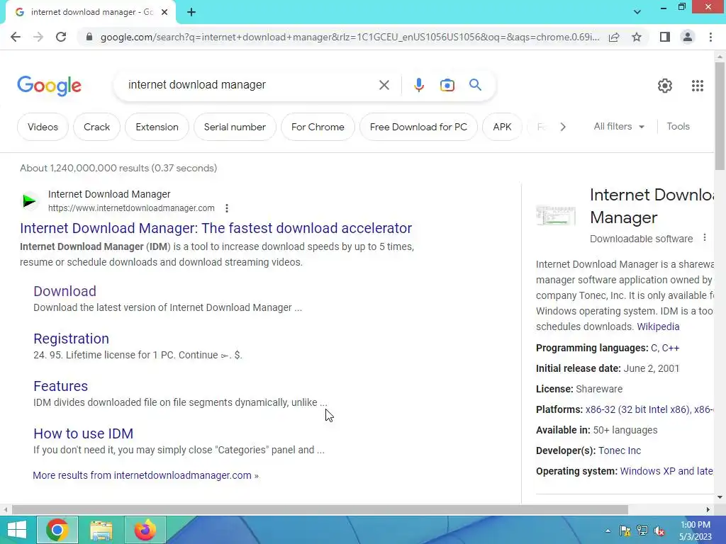Click the Google logo
Image resolution: width=726 pixels, height=544 pixels.
coord(49,86)
